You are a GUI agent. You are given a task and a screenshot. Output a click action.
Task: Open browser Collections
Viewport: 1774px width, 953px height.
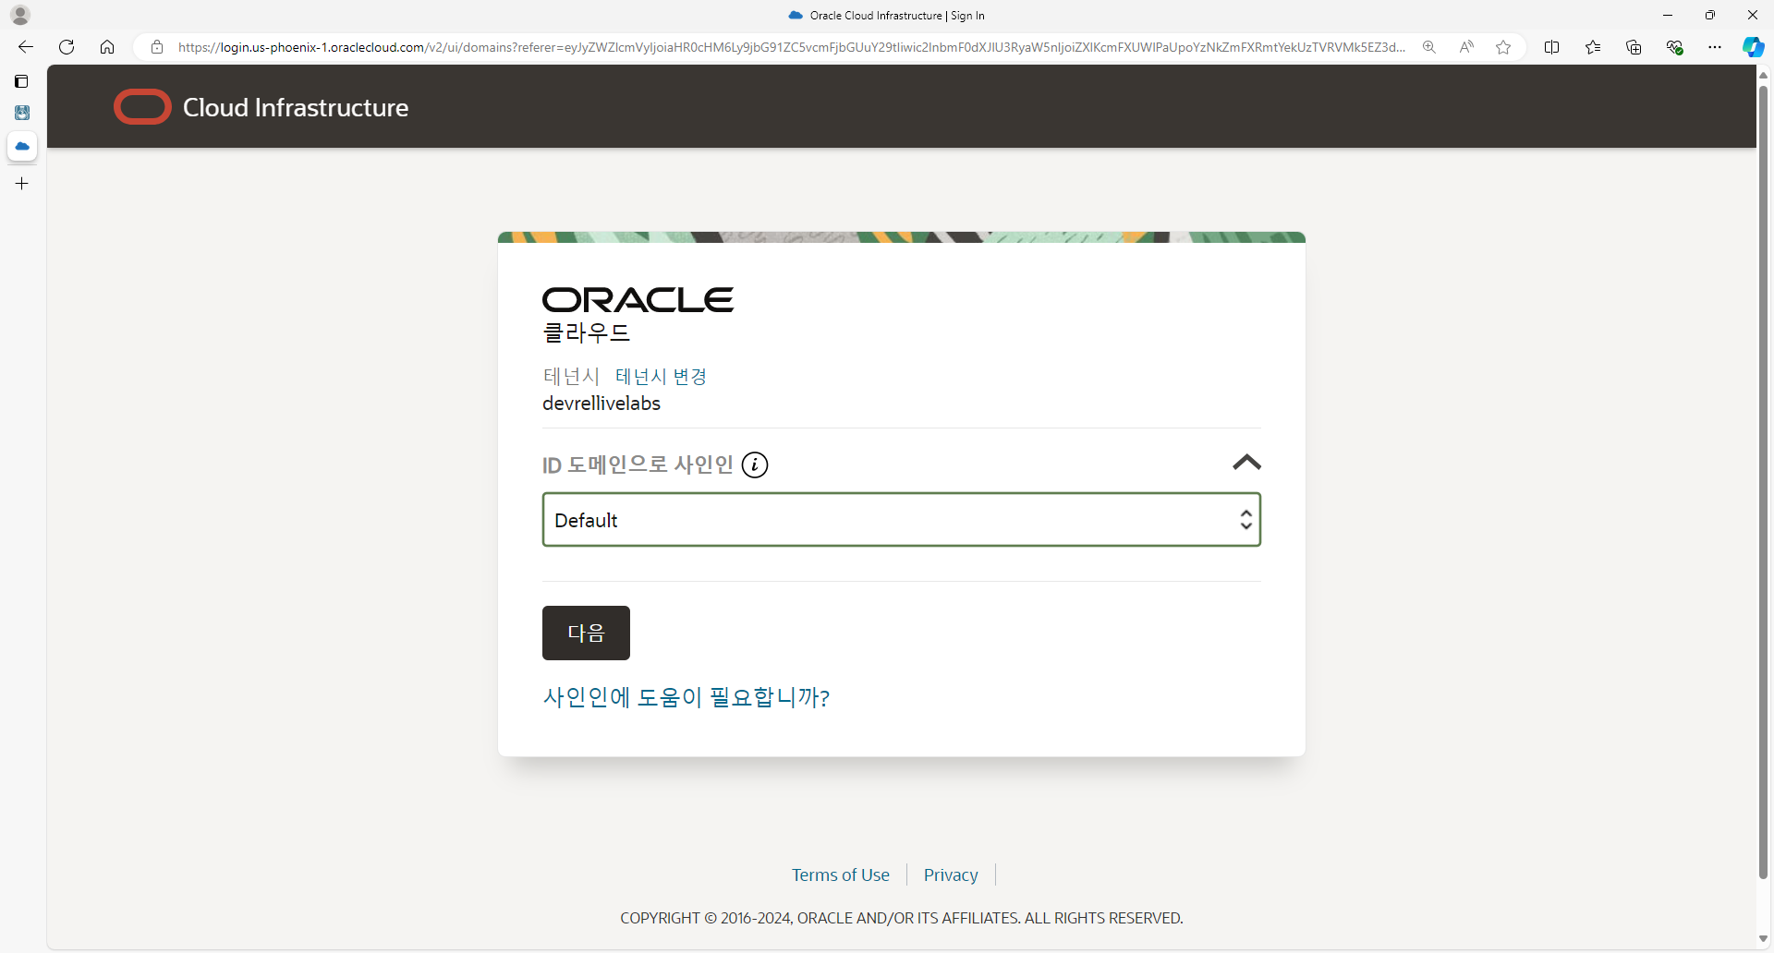pyautogui.click(x=1634, y=47)
